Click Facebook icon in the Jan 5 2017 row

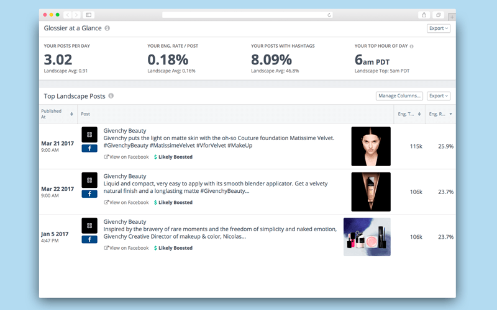(89, 239)
